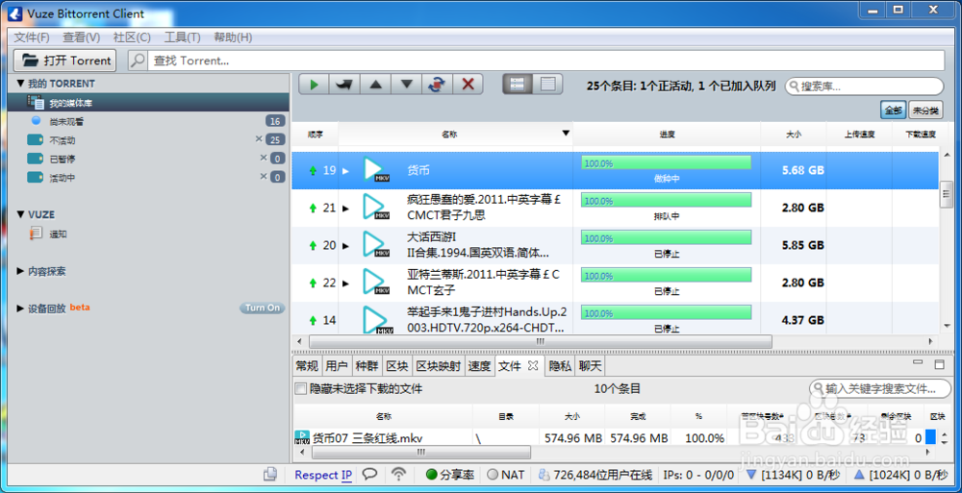Open the 社区(C) menu
Viewport: 962px width, 493px height.
click(132, 37)
